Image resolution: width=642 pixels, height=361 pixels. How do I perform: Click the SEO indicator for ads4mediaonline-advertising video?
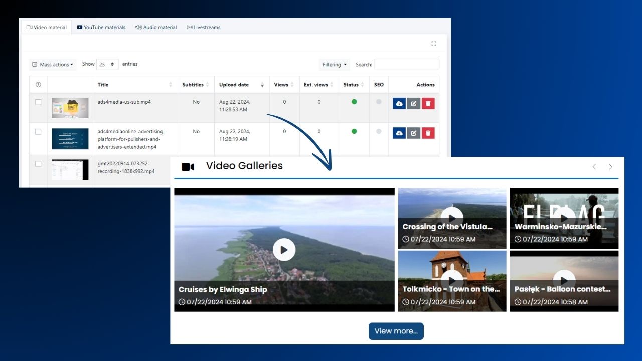pyautogui.click(x=379, y=131)
